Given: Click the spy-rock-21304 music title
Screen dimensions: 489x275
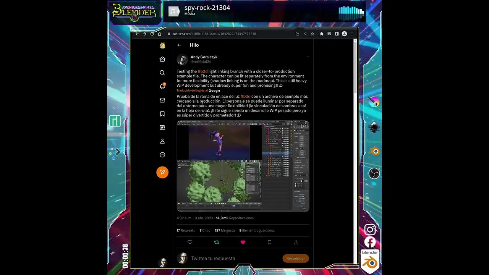Looking at the screenshot, I should [x=207, y=8].
